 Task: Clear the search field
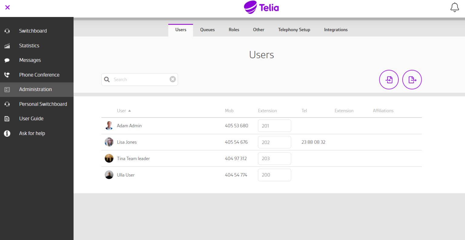pos(173,79)
